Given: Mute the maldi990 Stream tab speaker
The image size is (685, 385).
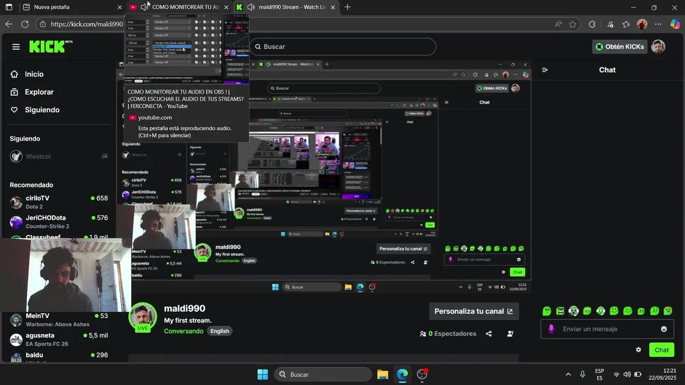Looking at the screenshot, I should 251,7.
